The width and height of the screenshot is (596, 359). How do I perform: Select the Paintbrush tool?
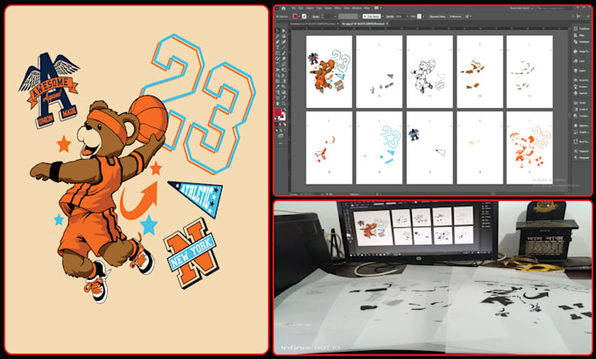pos(284,54)
